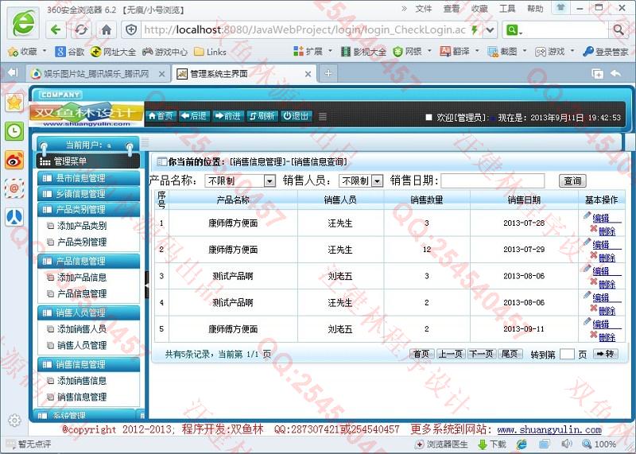Screen dimensions: 636x454
Task: Open www.shuangyulin.com footer link
Action: 549,429
